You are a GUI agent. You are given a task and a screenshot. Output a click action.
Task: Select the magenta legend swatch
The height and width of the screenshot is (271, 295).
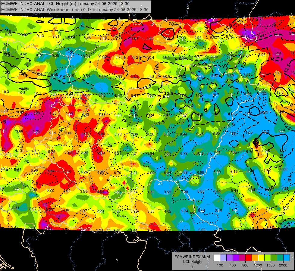pyautogui.click(x=242, y=258)
